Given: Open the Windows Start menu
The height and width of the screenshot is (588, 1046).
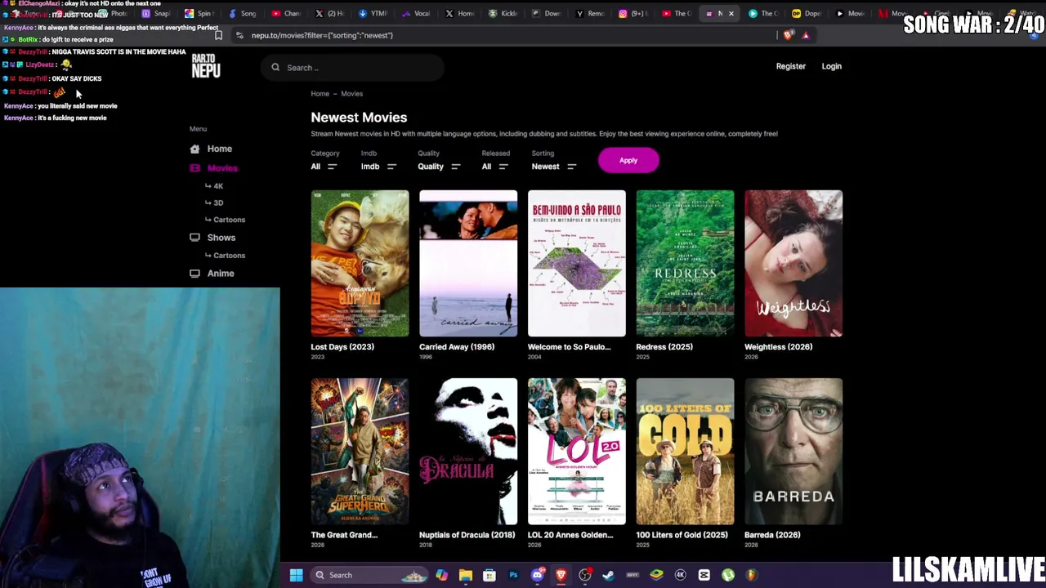Looking at the screenshot, I should 296,575.
